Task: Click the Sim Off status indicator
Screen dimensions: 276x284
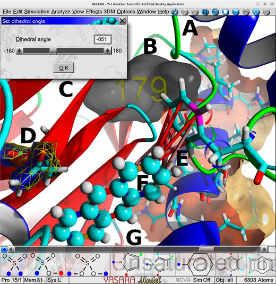Action: tap(201, 280)
